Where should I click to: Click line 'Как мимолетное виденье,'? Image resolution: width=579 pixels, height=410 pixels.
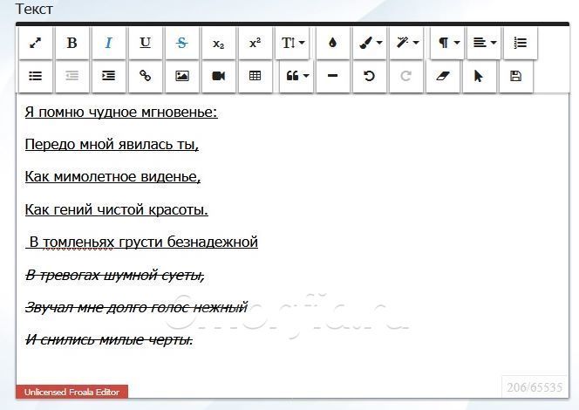click(112, 176)
